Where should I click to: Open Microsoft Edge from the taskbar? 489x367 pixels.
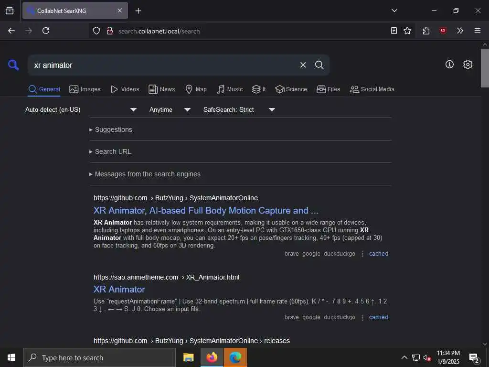pos(235,357)
